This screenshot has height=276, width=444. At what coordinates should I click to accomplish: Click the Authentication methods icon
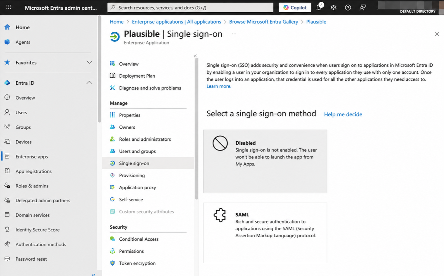(x=7, y=244)
